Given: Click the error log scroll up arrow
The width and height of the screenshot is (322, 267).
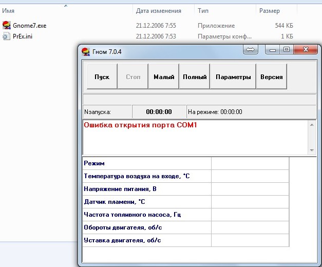Looking at the screenshot, I should coord(312,125).
